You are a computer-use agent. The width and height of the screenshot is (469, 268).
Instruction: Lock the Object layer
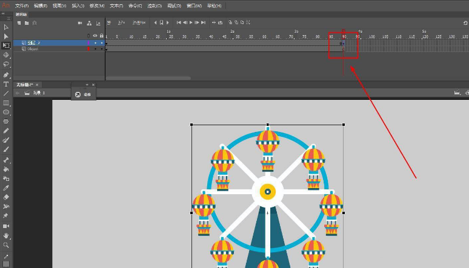[102, 49]
